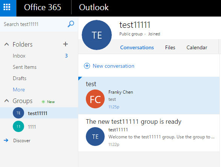Click the 'Welcome to the test11111 group' preview
Viewport: 221px width, 167px height.
[x=162, y=137]
